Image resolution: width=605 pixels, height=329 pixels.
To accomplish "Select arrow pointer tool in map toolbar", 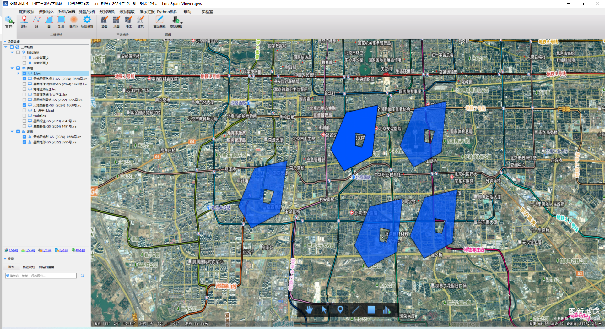I will coord(324,310).
